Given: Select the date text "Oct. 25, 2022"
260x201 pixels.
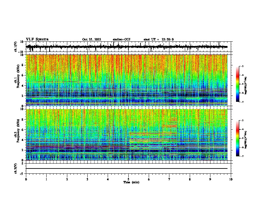Looking at the screenshot, I should click(x=92, y=39).
